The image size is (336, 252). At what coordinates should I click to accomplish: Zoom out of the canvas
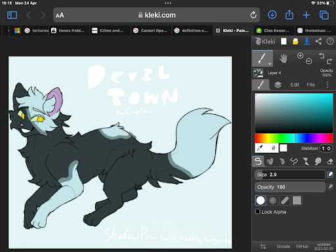pos(309,61)
